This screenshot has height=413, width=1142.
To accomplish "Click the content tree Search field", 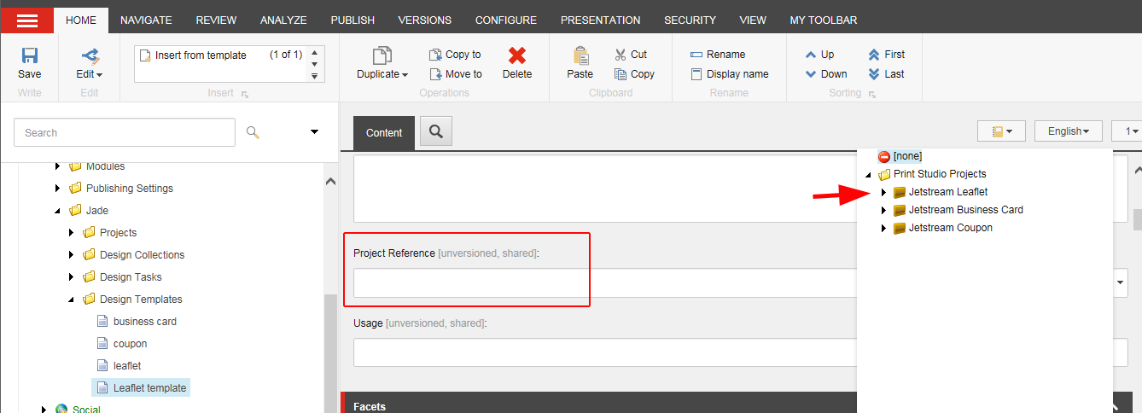I will (x=125, y=132).
